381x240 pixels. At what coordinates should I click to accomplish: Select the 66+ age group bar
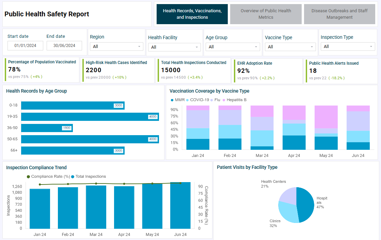(73, 150)
